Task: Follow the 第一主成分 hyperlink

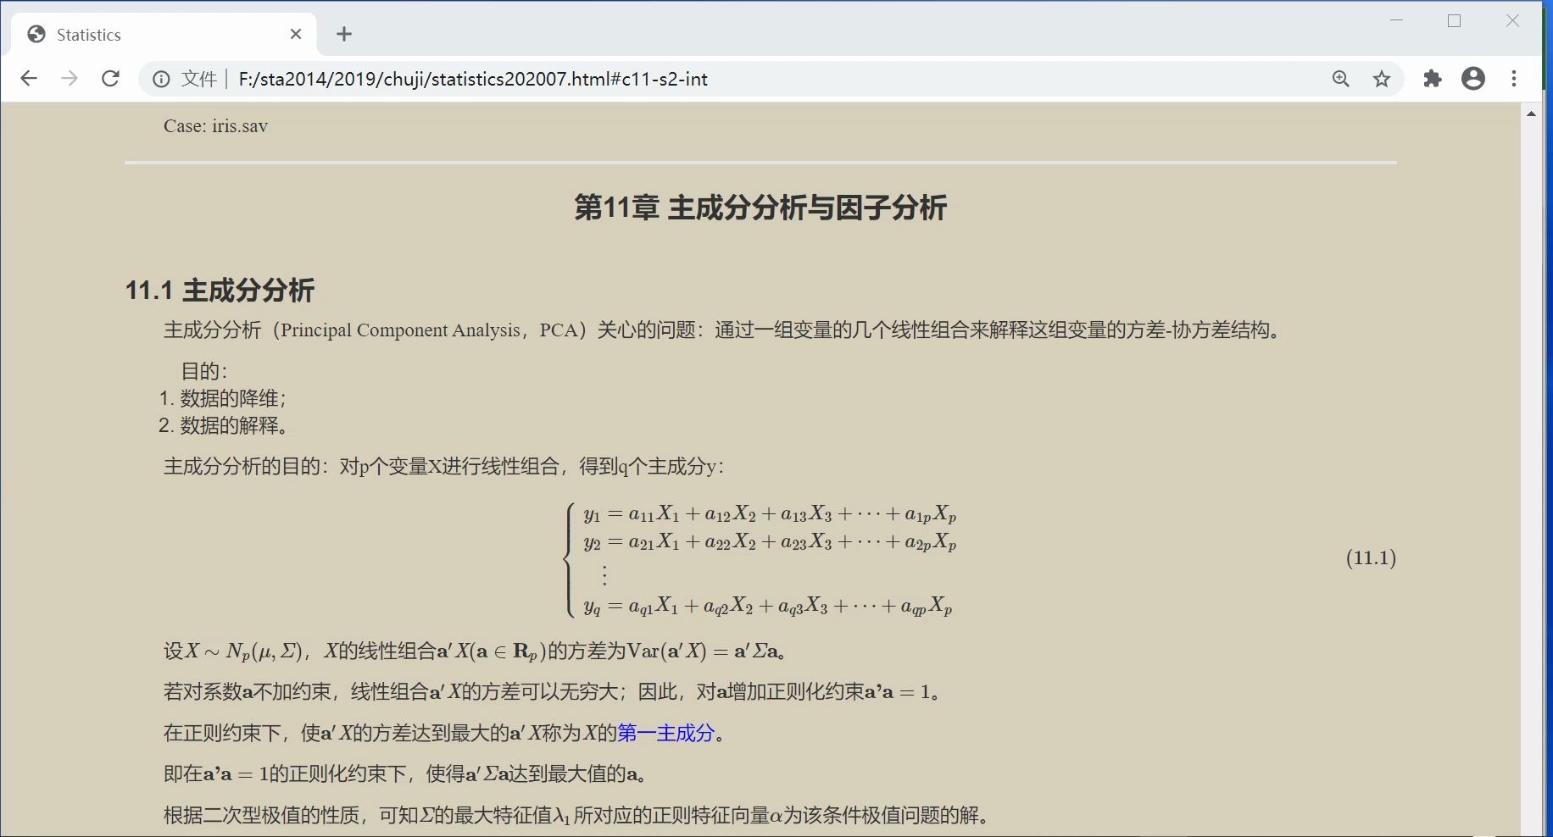Action: point(665,734)
